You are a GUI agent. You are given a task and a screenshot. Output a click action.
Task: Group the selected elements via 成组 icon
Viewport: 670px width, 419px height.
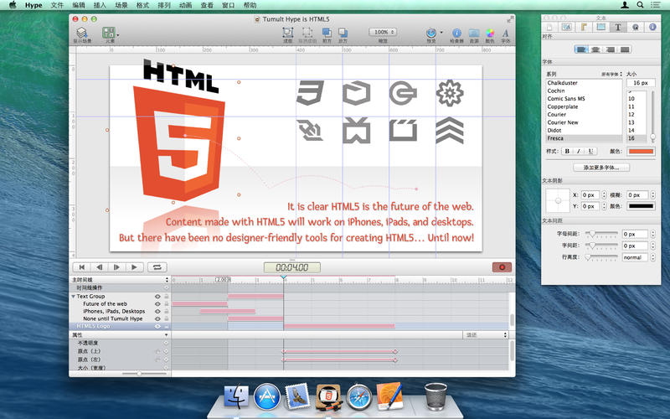pos(288,33)
